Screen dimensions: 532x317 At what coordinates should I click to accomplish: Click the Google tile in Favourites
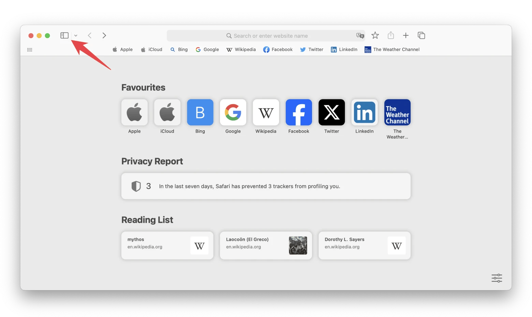click(233, 112)
